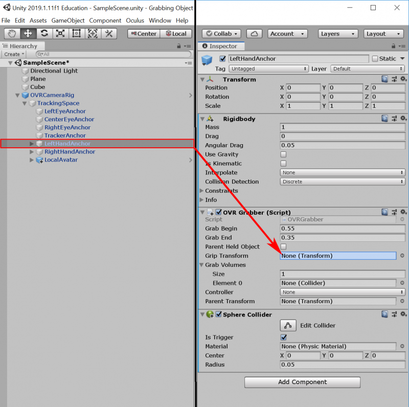This screenshot has width=409, height=407.
Task: Open the Collab menu button
Action: pyautogui.click(x=221, y=34)
